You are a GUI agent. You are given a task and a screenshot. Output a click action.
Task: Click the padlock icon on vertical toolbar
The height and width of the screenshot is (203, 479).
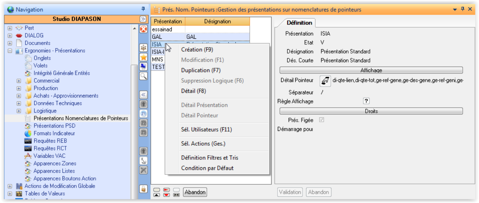click(x=144, y=189)
